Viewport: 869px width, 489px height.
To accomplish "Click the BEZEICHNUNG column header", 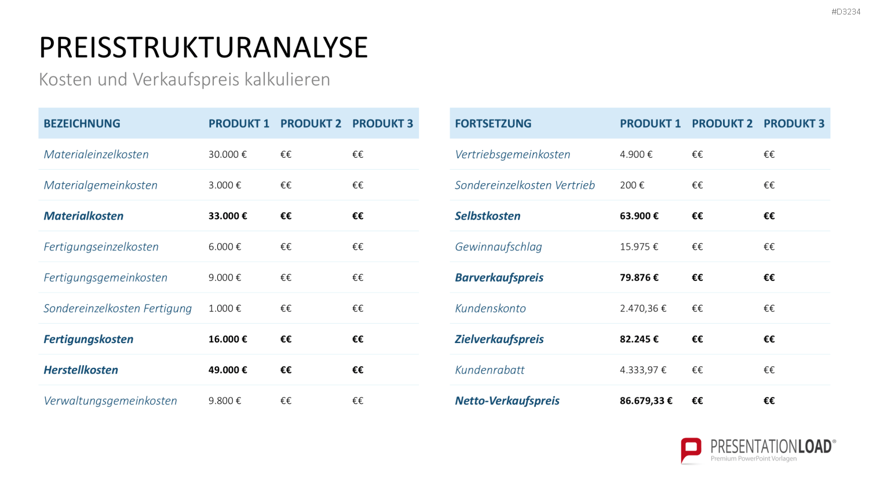I will point(82,123).
